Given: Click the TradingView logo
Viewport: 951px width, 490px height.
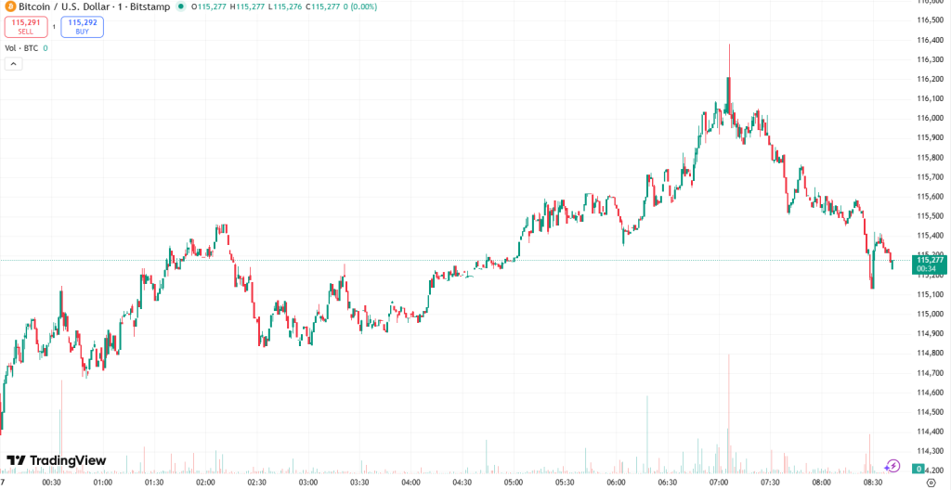Looking at the screenshot, I should pos(57,460).
